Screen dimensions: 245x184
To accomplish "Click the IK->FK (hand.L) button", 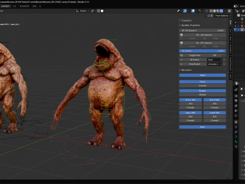I will click(x=204, y=43).
